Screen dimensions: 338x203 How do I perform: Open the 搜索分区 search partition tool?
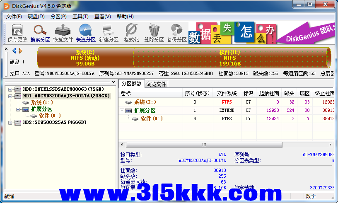click(x=40, y=33)
